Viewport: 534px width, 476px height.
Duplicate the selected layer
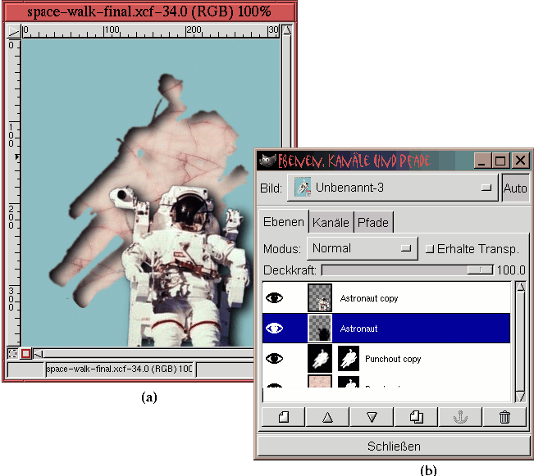coord(416,417)
